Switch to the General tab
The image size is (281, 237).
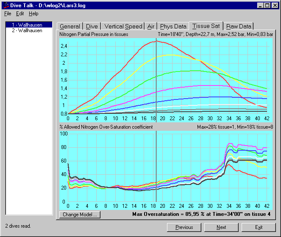coord(70,26)
